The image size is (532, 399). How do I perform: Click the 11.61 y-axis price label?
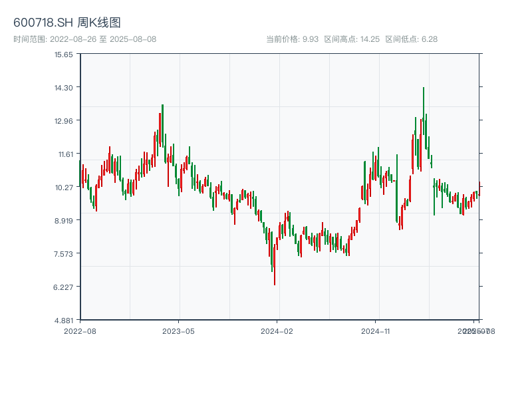[64, 154]
